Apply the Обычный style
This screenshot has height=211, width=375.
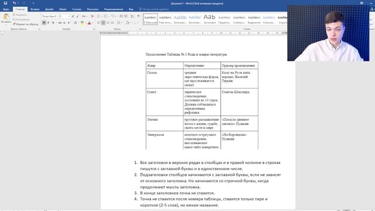151,19
